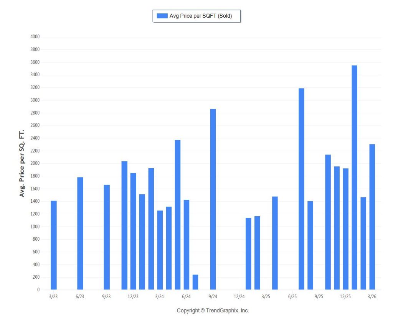The width and height of the screenshot is (393, 327).
Task: Select the April 2024 bar near 1320
Action: coord(169,248)
